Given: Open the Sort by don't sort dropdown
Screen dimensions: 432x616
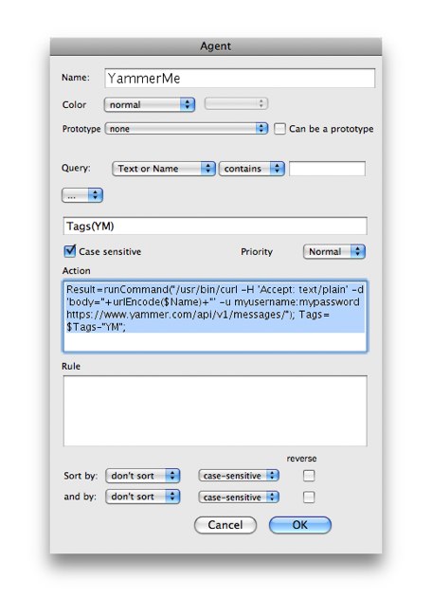Looking at the screenshot, I should (x=142, y=476).
